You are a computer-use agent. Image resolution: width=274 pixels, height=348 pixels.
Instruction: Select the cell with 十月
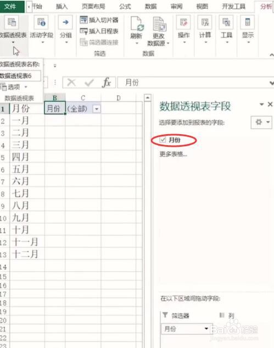(27, 230)
